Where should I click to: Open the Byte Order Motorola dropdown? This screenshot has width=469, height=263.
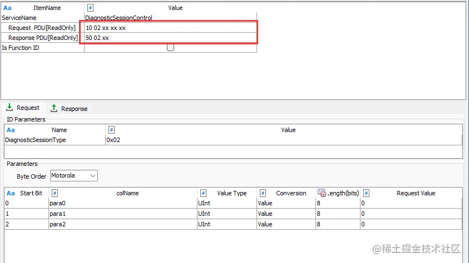coord(74,176)
